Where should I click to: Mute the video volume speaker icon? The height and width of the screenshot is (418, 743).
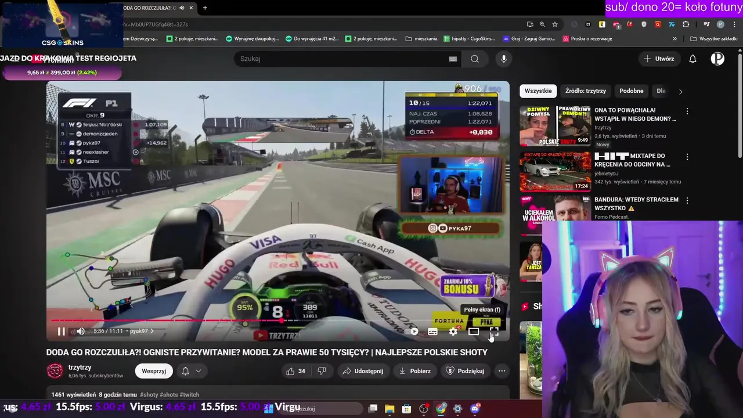(81, 331)
